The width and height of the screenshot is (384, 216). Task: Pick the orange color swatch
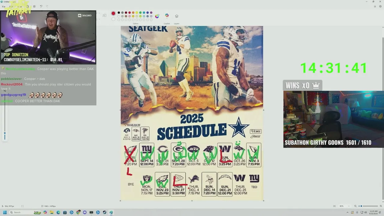[133, 13]
